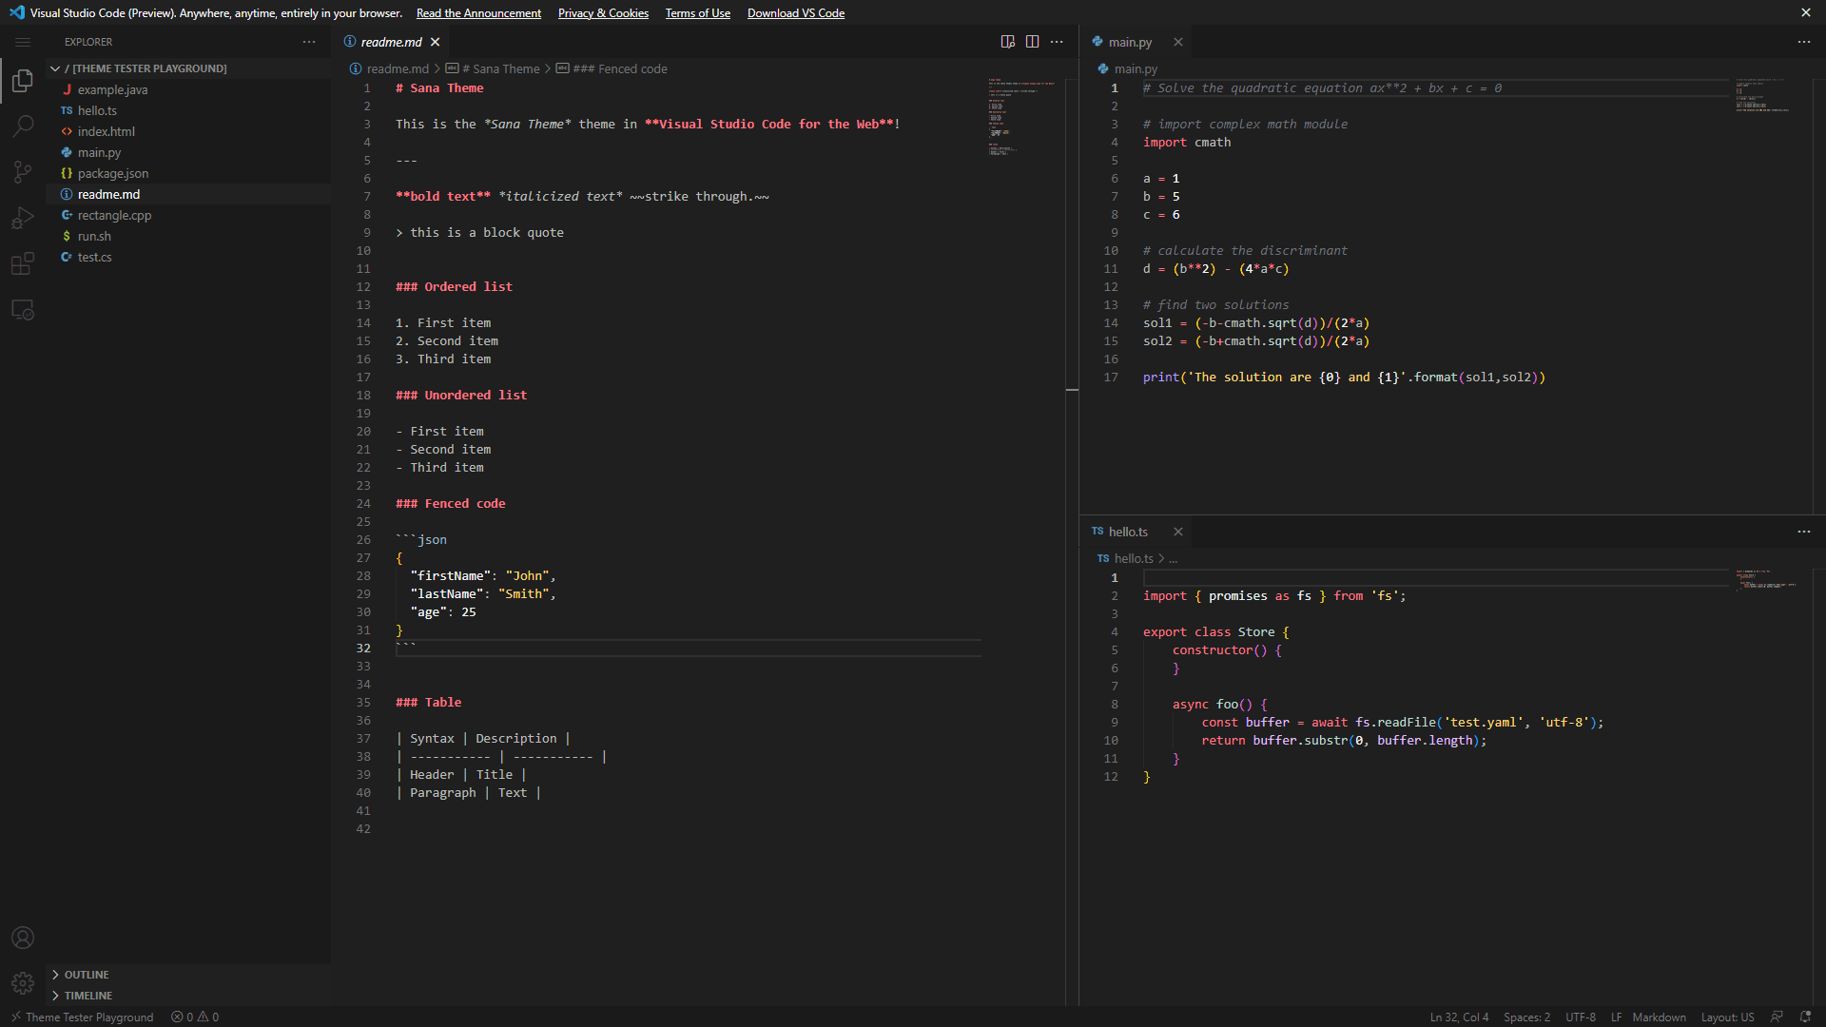This screenshot has width=1826, height=1027.
Task: Select the main.py breadcrumb
Action: click(x=1128, y=68)
